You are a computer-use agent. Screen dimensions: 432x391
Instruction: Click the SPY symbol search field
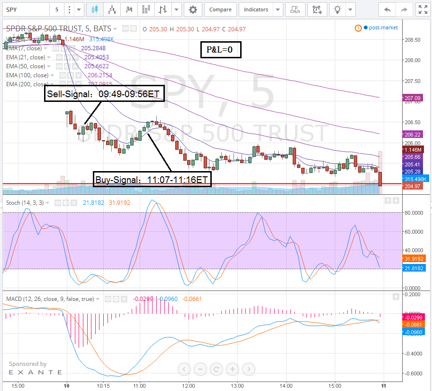(x=26, y=9)
